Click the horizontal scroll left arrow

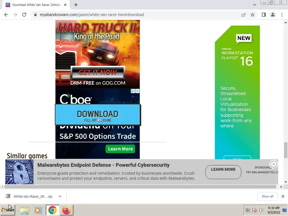coord(2,187)
